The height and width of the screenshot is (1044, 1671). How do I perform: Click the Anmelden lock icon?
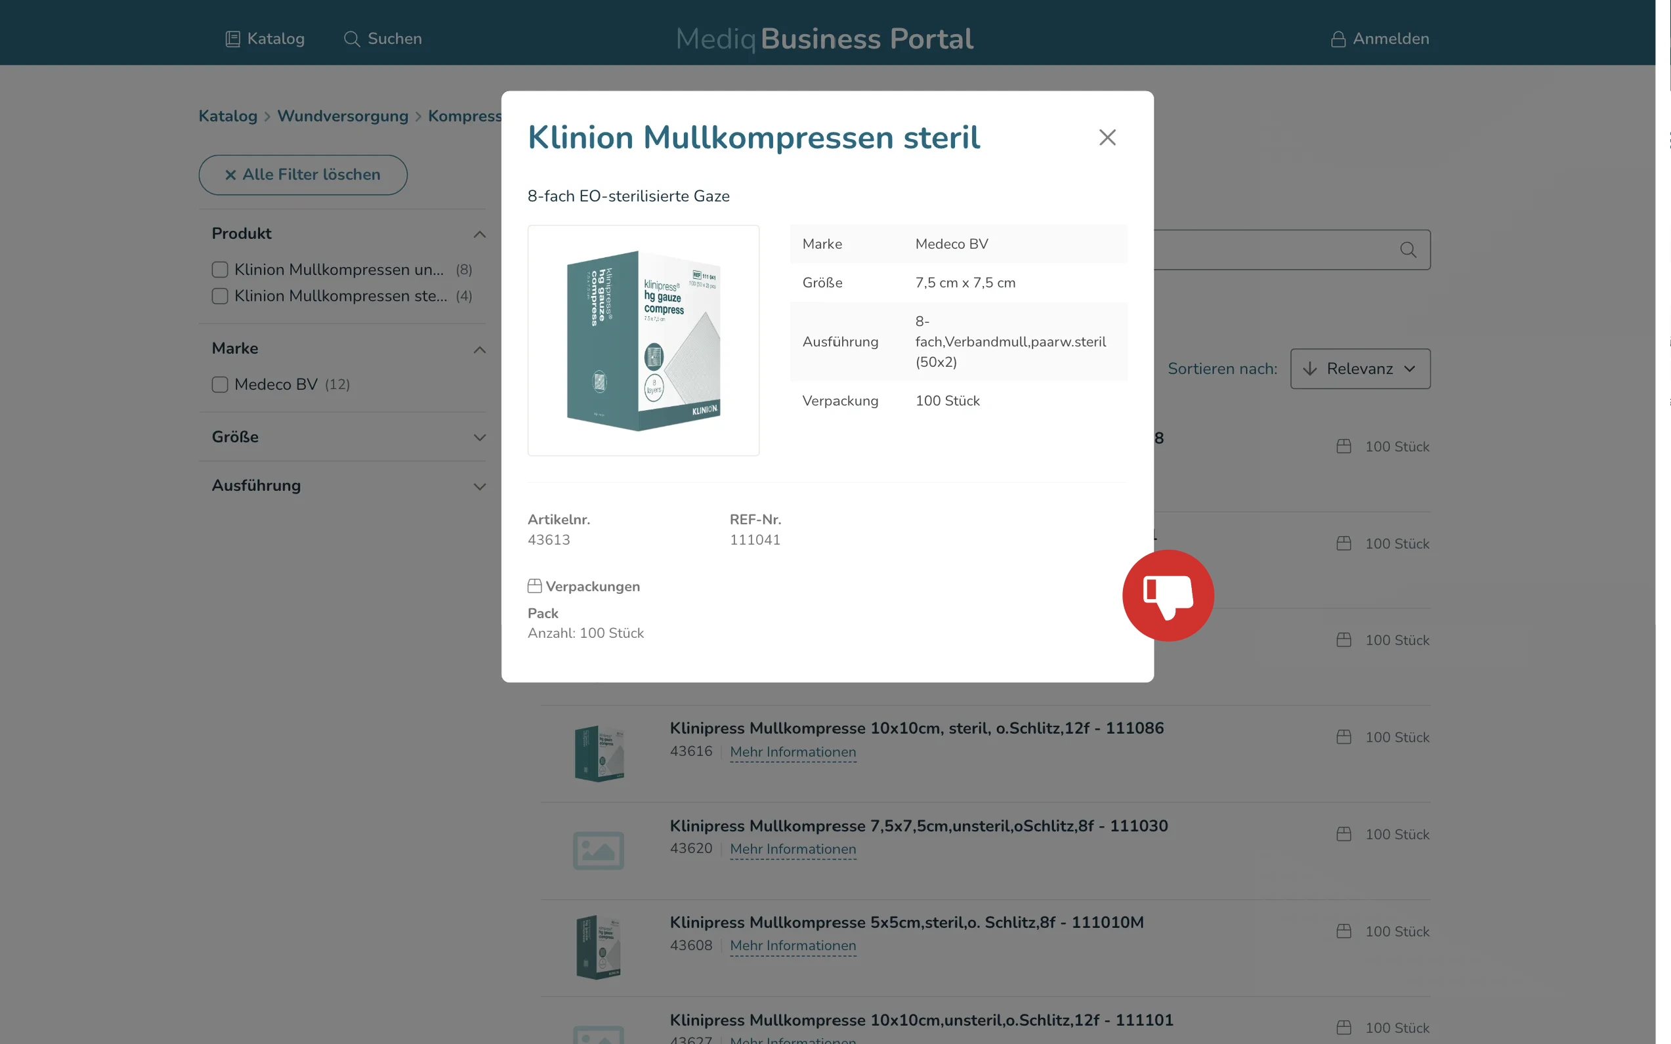1338,39
